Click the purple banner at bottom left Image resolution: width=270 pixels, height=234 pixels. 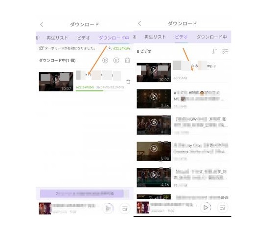[x=82, y=193]
